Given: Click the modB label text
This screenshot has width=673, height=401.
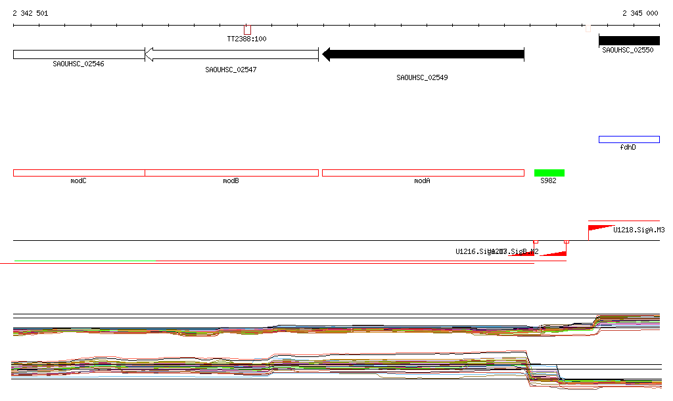Looking at the screenshot, I should [231, 180].
